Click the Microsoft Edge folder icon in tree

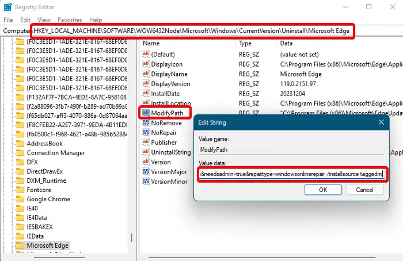20,245
